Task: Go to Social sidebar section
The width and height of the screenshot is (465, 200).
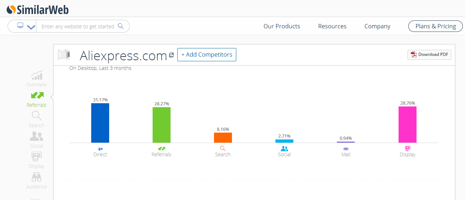Action: 36,140
